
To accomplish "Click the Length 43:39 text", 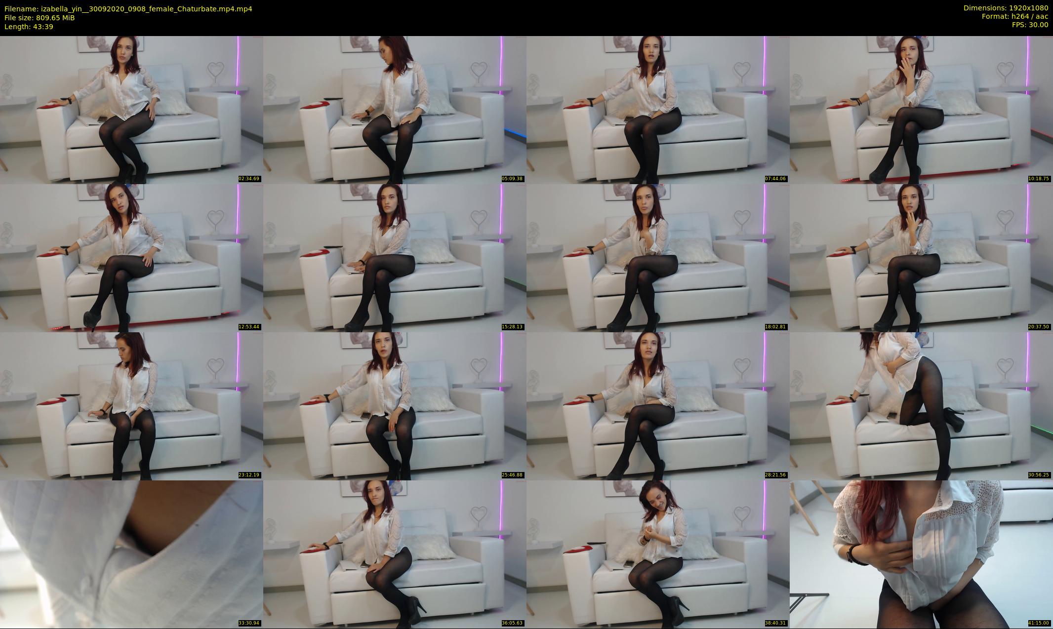I will coord(29,27).
